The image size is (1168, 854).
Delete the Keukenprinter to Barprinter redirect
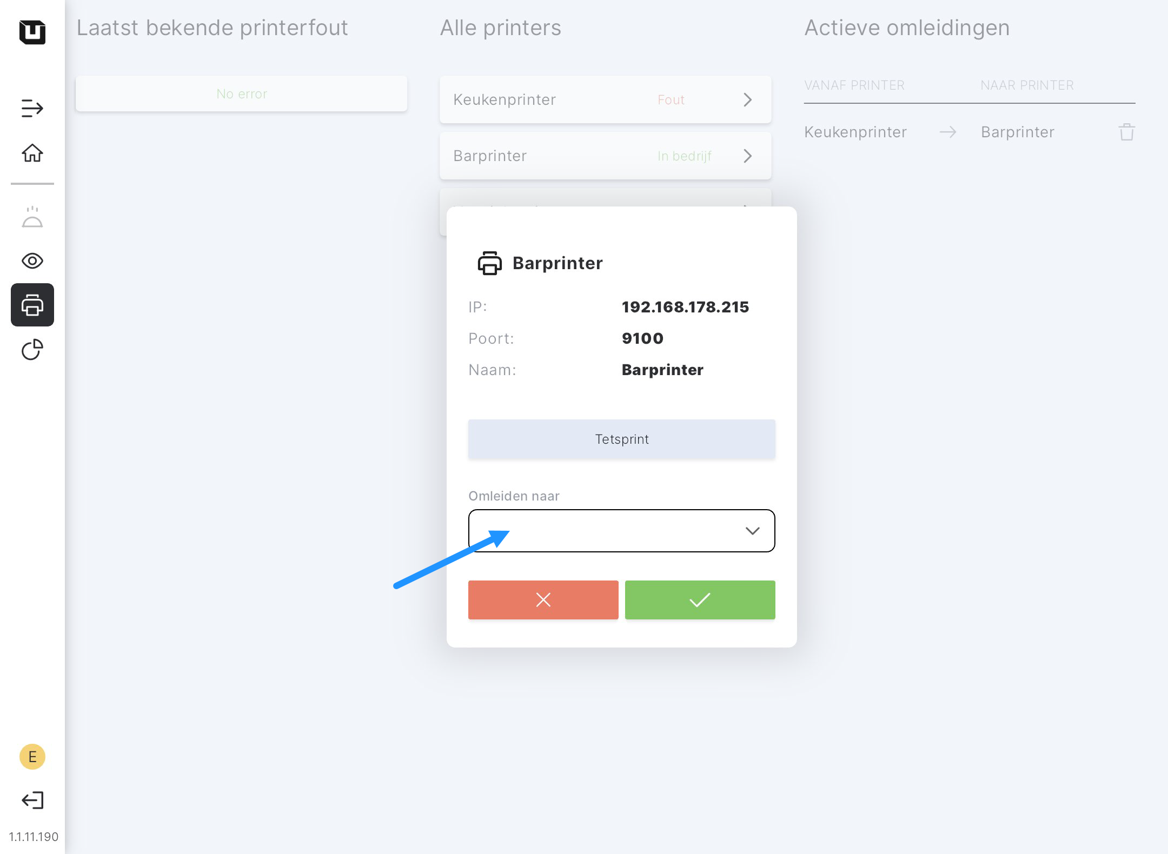click(x=1126, y=132)
